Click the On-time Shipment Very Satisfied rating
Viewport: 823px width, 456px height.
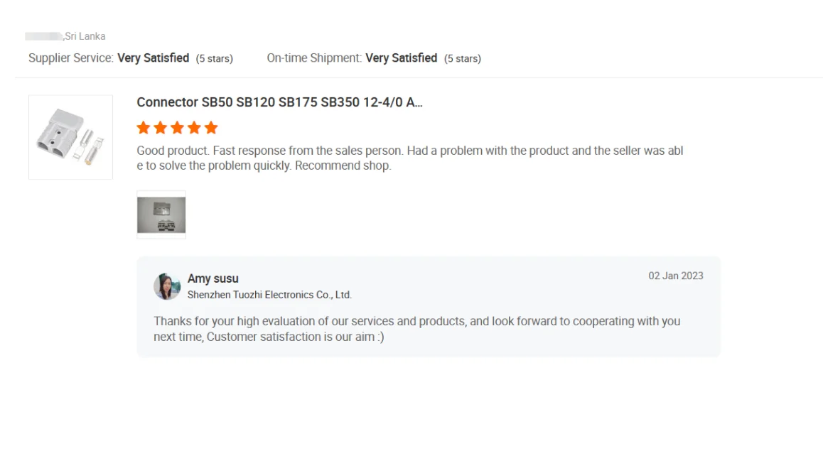coord(401,58)
